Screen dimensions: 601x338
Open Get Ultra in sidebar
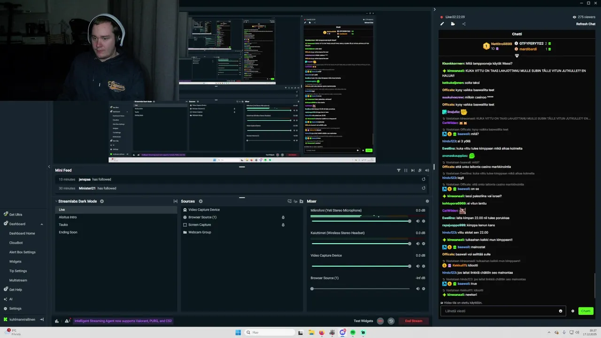tap(13, 215)
